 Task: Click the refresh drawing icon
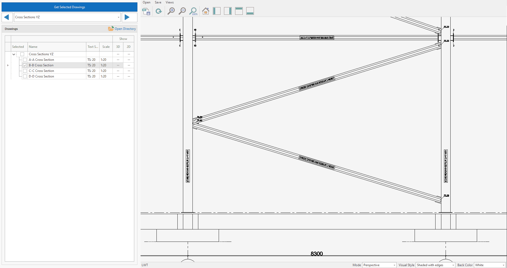(159, 11)
